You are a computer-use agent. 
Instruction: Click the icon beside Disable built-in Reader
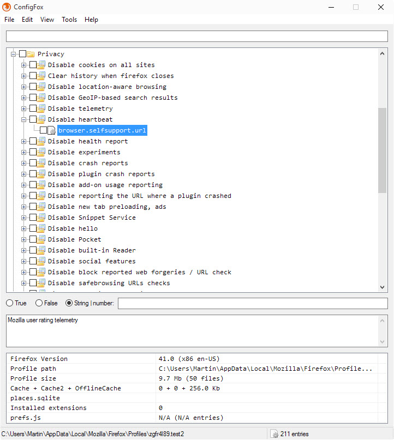coord(41,250)
